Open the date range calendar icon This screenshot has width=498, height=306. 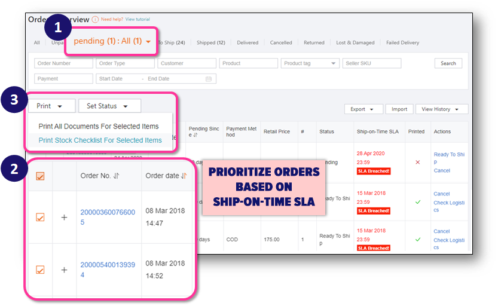point(209,79)
